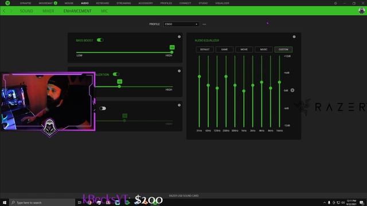Open the help icon of third enhancement panel

pos(179,105)
